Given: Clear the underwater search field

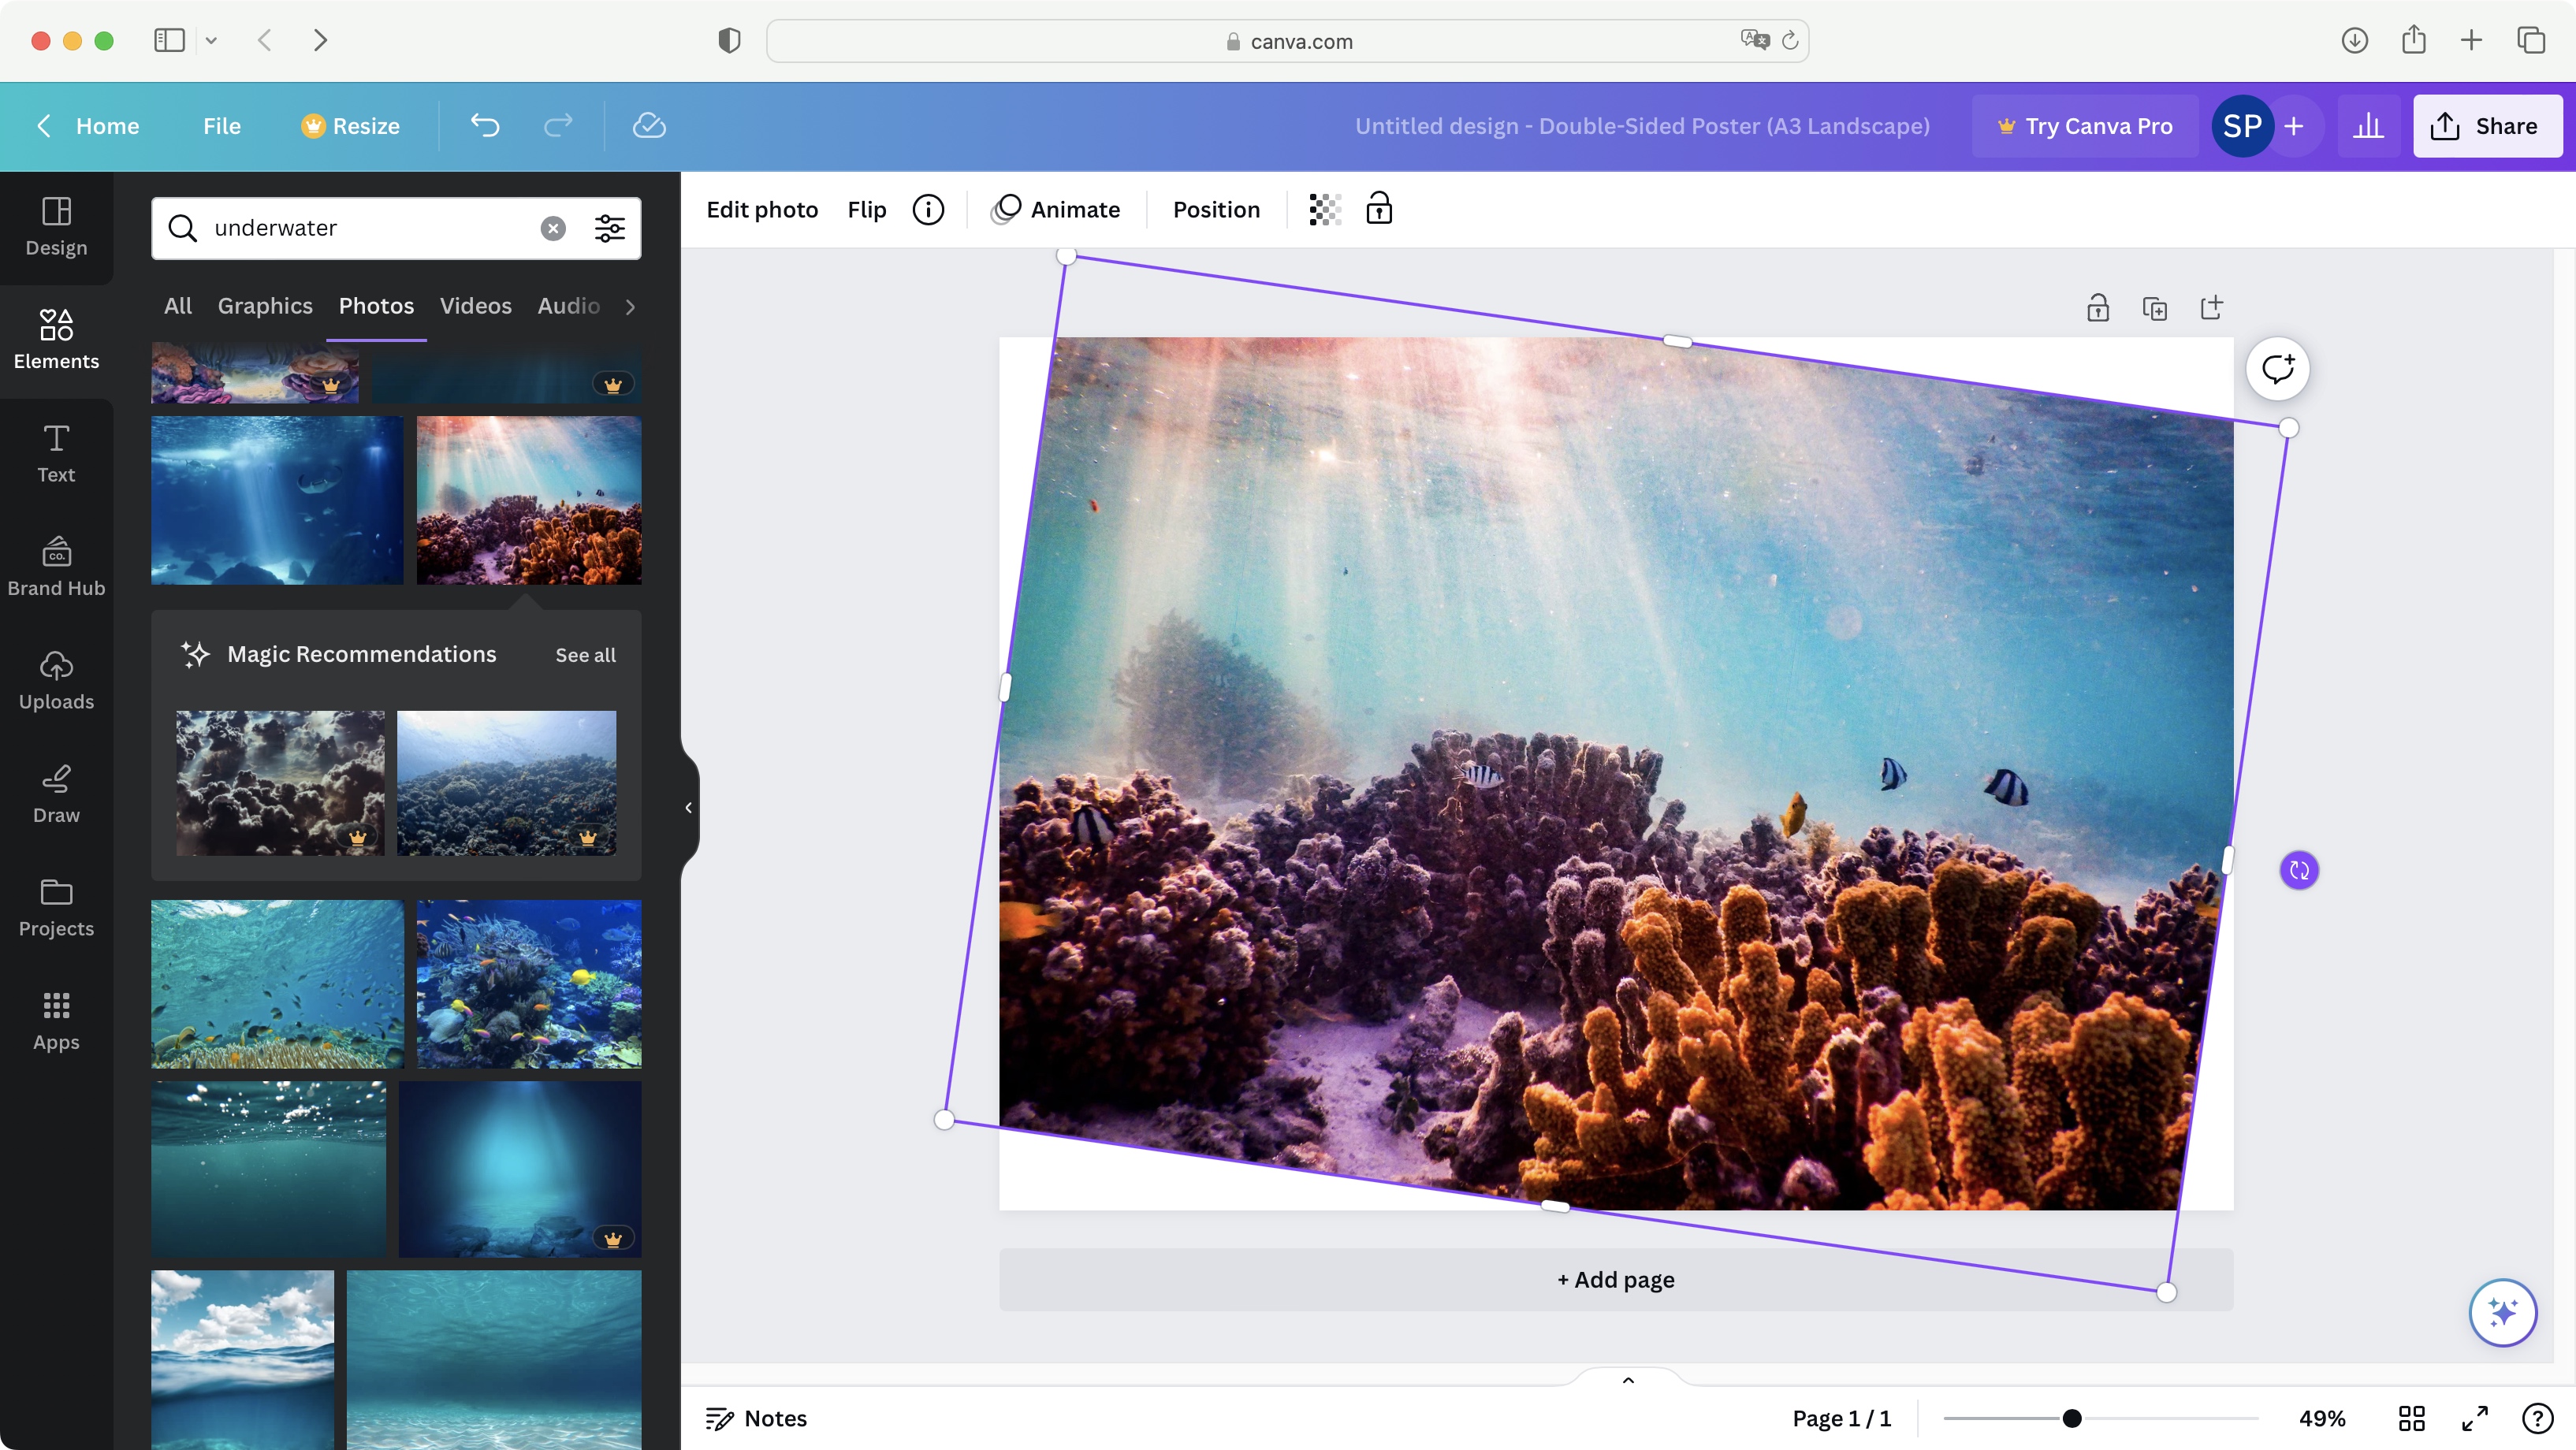Looking at the screenshot, I should pyautogui.click(x=553, y=228).
